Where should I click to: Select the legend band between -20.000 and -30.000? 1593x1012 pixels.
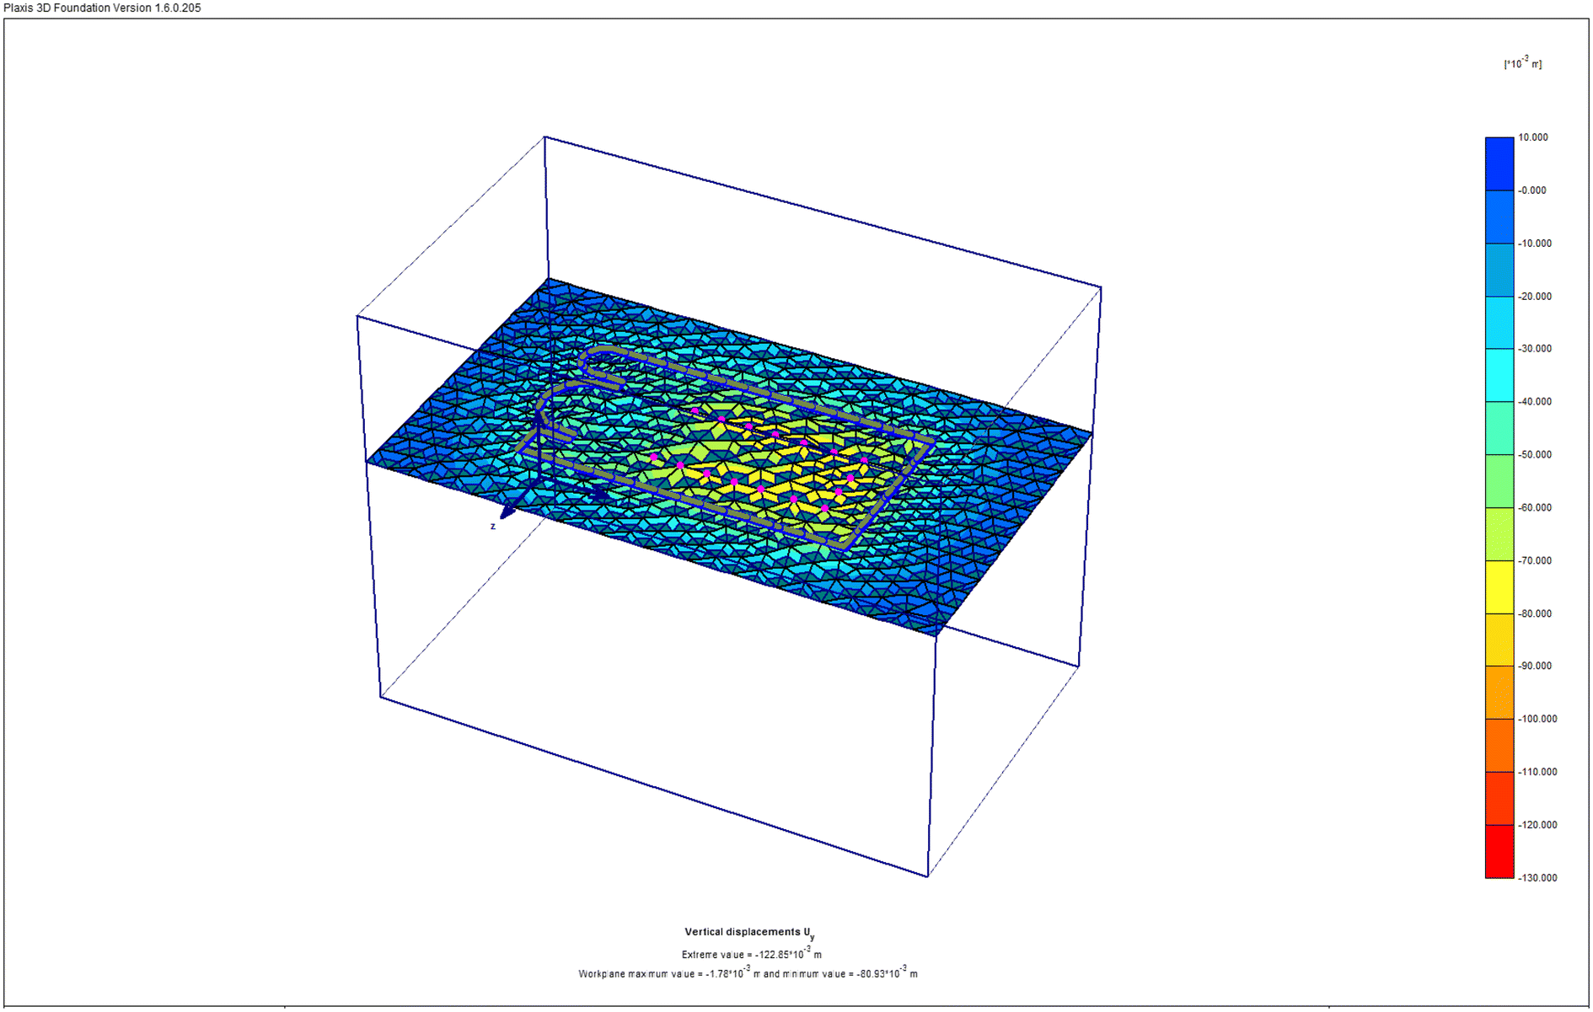(1499, 323)
